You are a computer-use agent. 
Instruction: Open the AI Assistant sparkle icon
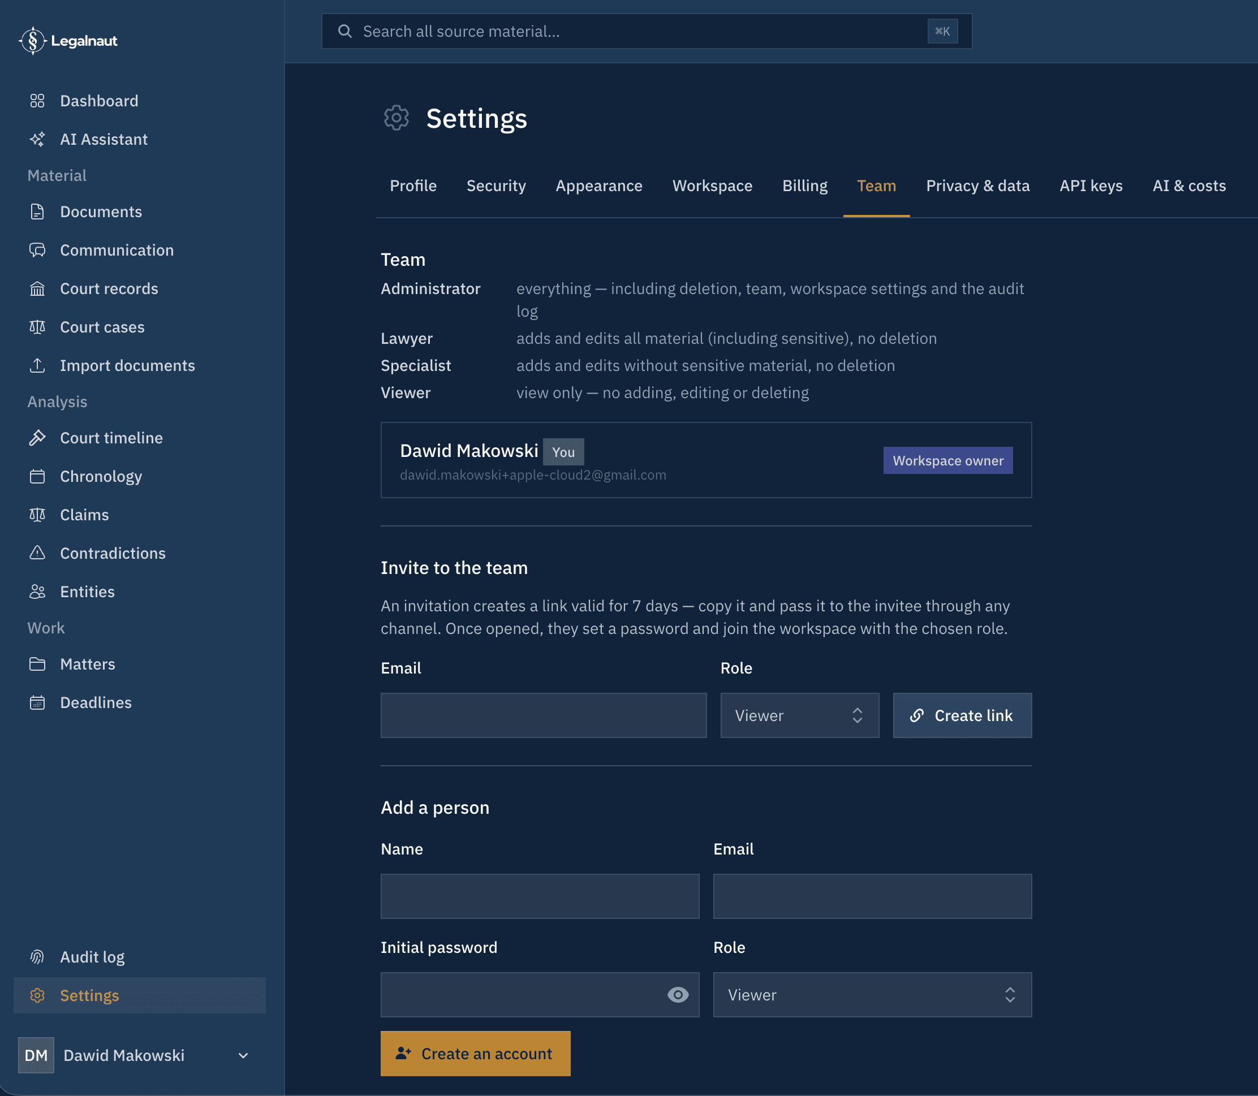tap(37, 140)
